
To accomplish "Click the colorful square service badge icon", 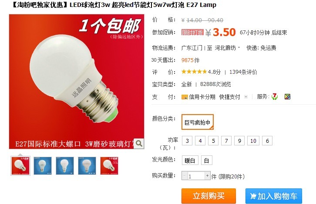I will pos(287,97).
